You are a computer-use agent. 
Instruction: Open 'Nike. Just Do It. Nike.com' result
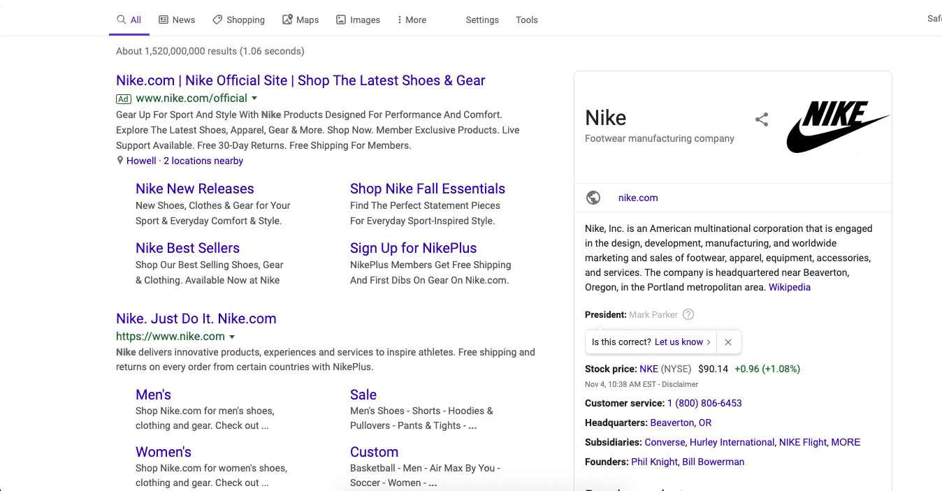(x=196, y=318)
